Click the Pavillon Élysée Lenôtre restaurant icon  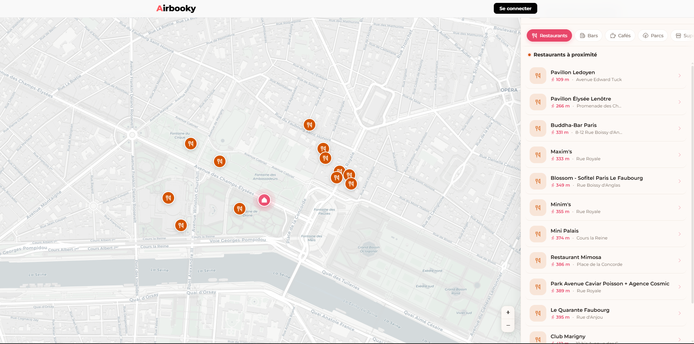pyautogui.click(x=538, y=102)
